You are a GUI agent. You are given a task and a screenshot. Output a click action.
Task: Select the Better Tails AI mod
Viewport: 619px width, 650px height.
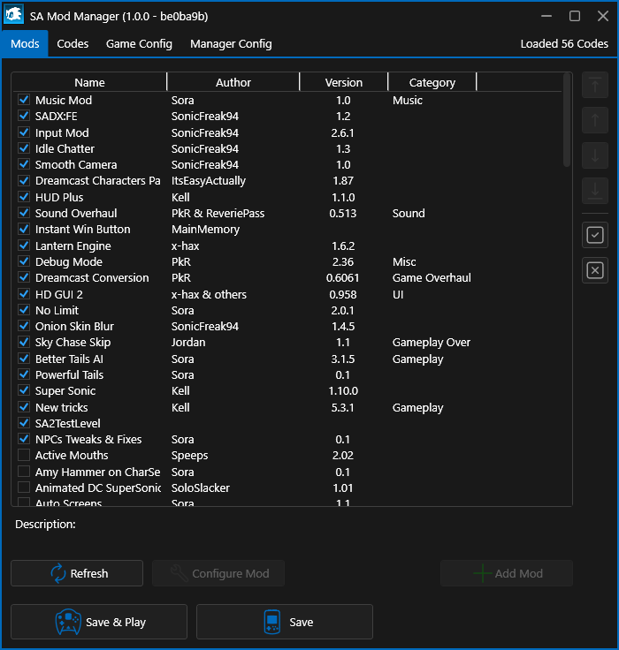(288, 359)
